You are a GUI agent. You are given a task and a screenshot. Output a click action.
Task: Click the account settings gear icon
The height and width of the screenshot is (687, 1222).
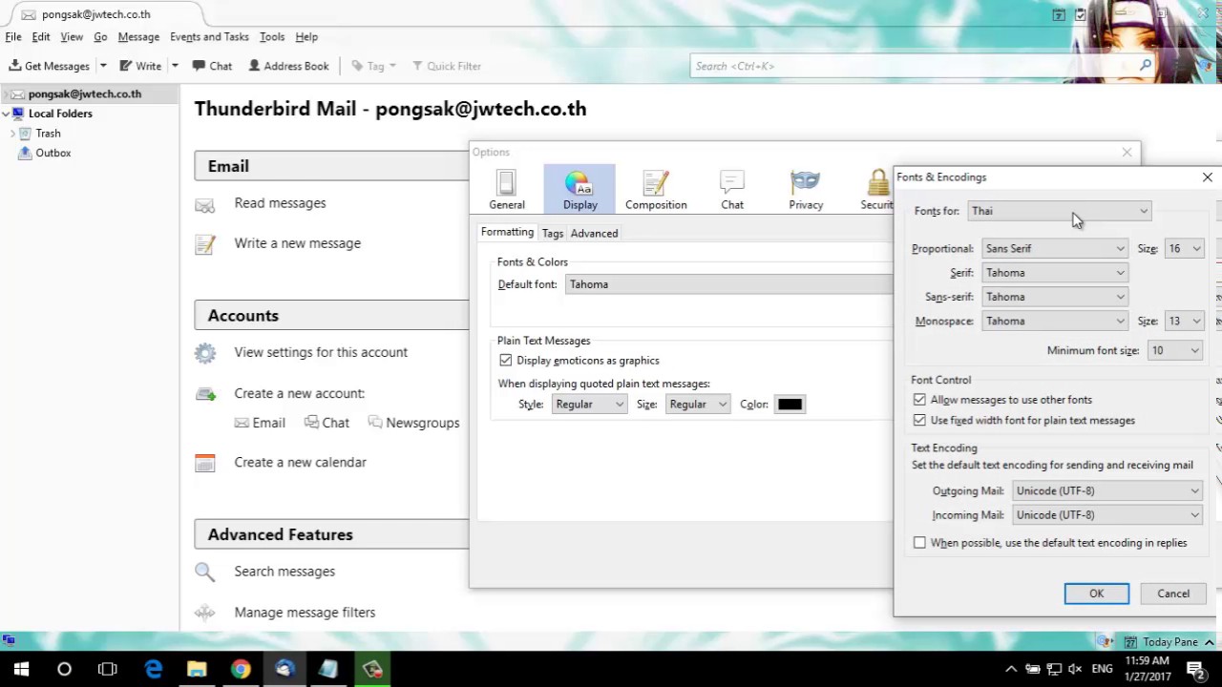[x=204, y=353]
